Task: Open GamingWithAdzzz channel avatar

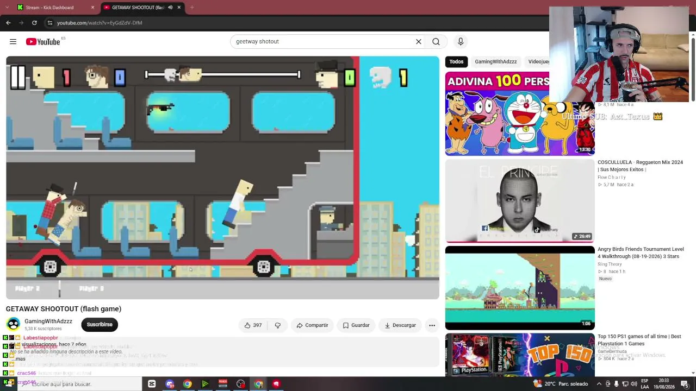Action: [x=13, y=325]
